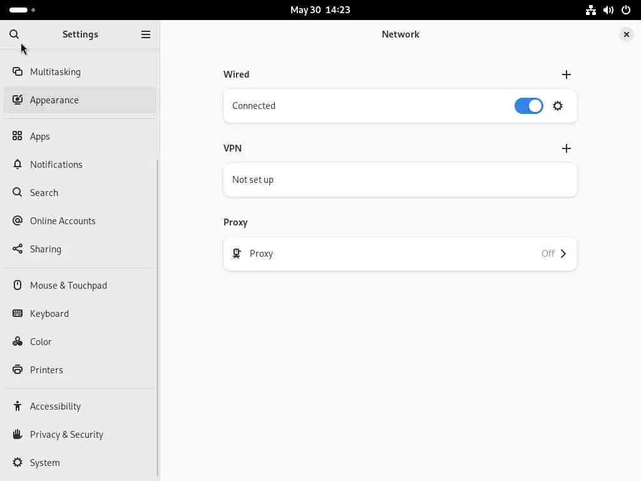This screenshot has height=481, width=641.
Task: Open Accessibility settings panel
Action: 80,406
